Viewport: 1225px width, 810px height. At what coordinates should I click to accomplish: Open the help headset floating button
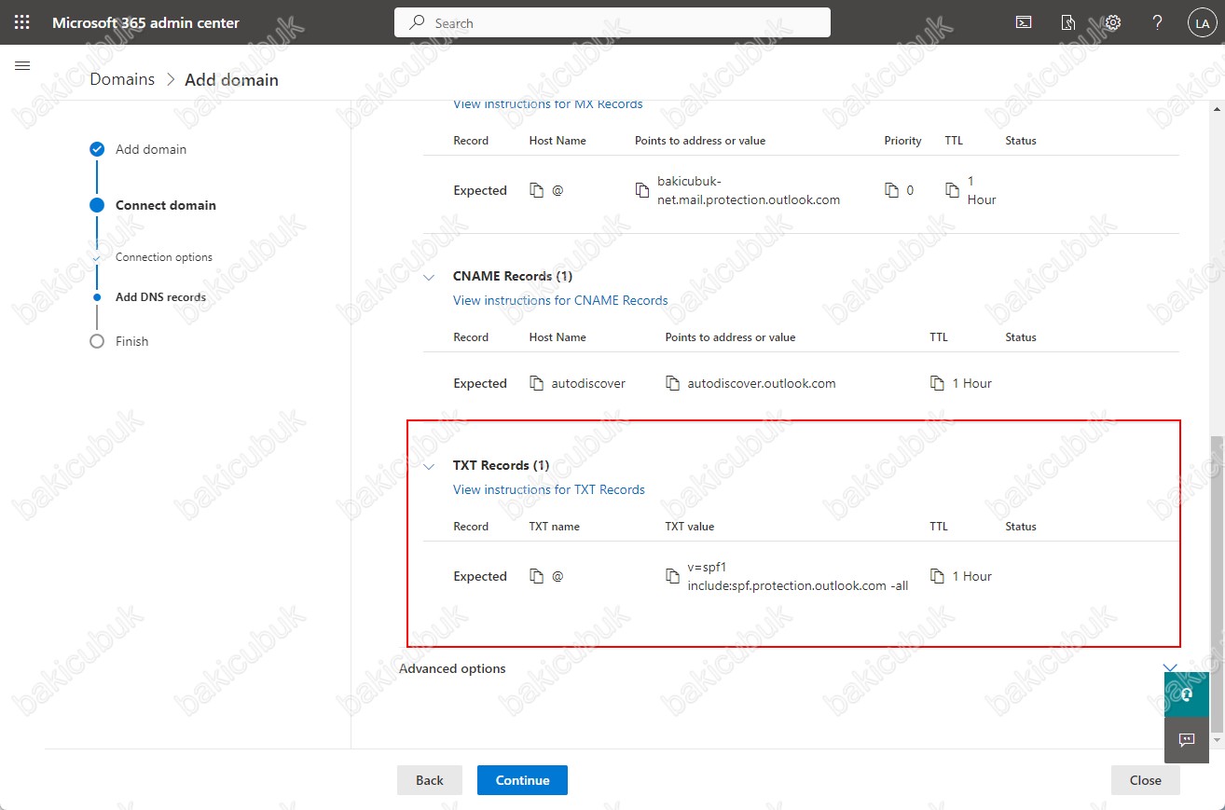tap(1187, 694)
